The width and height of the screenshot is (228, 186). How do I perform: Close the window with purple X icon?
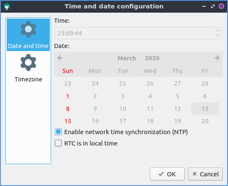221,6
